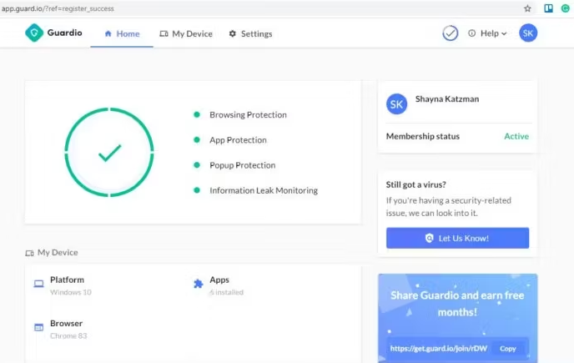Copy the referral link with Copy button
574x363 pixels.
pos(508,349)
